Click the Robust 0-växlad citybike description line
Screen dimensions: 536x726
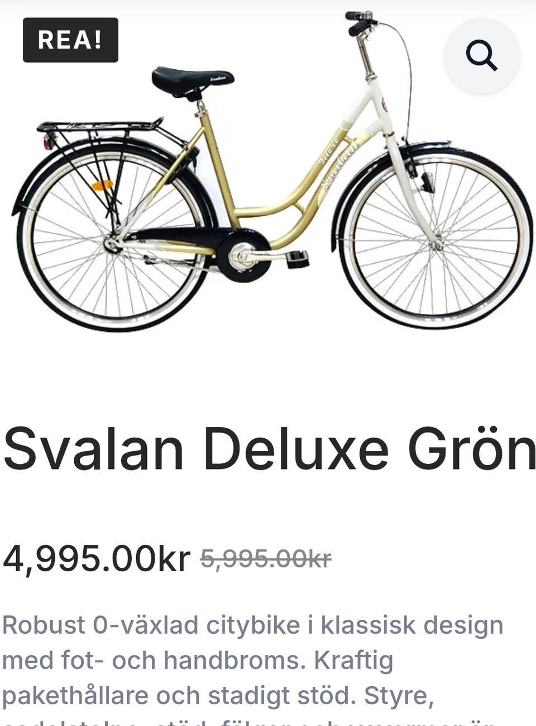click(x=253, y=625)
